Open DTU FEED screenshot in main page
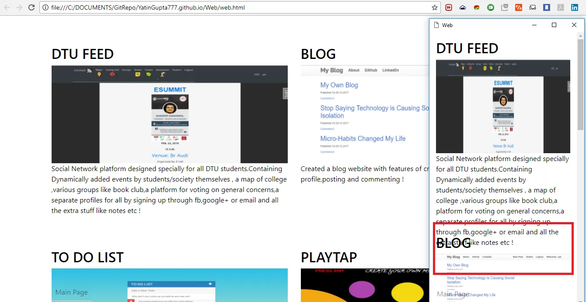Image resolution: width=586 pixels, height=302 pixels. 170,114
